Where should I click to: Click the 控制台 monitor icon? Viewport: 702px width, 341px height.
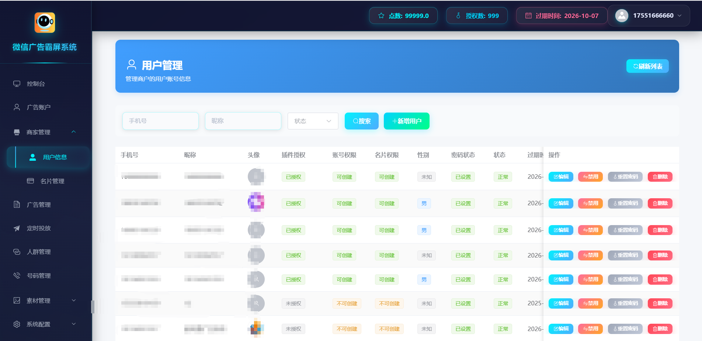tap(17, 84)
